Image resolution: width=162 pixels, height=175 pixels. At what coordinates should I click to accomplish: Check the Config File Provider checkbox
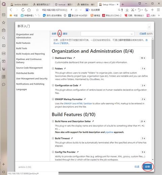click(53, 152)
